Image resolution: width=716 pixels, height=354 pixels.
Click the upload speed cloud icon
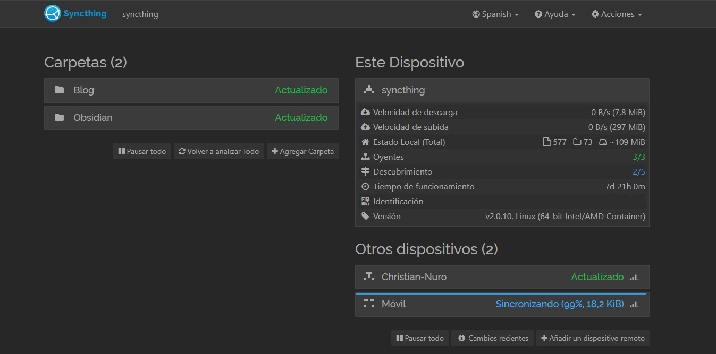coord(365,127)
